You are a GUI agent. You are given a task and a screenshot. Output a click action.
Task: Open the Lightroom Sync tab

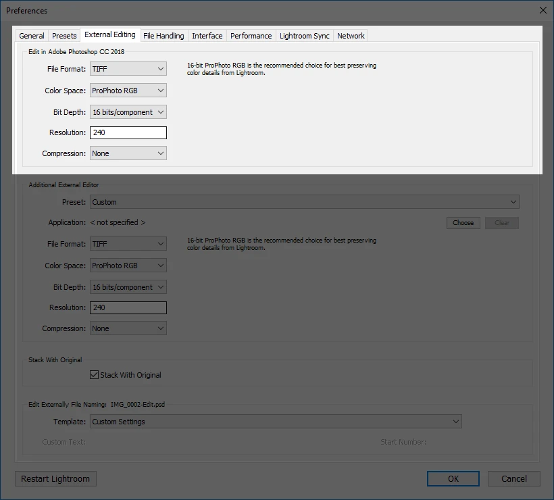pos(304,36)
